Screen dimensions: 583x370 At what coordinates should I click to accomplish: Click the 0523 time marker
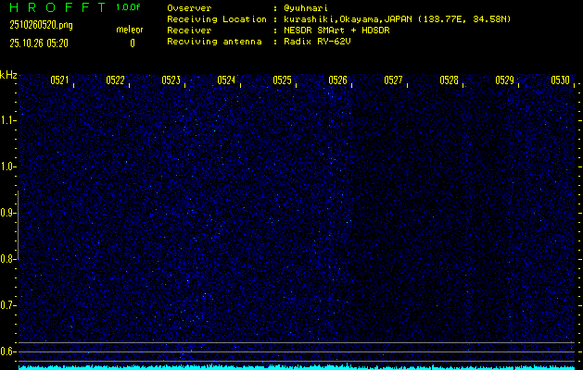[x=171, y=80]
